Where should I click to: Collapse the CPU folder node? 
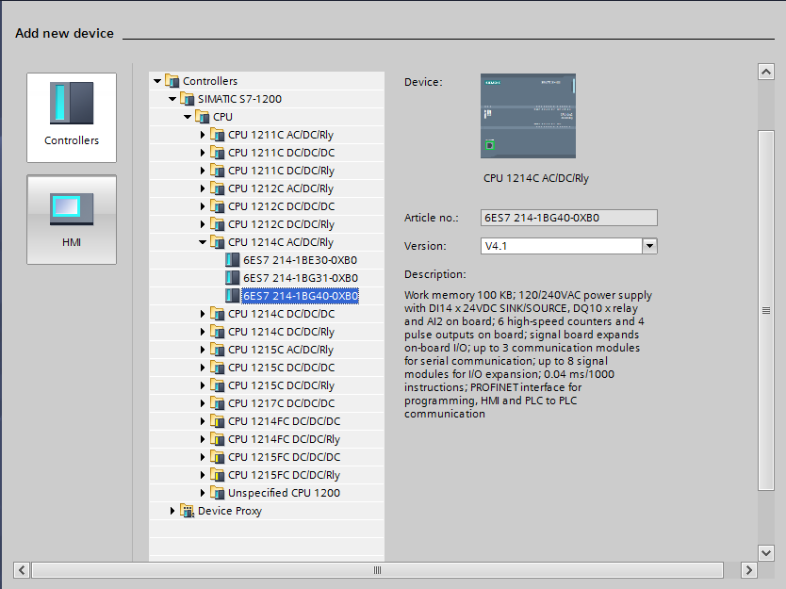point(188,117)
